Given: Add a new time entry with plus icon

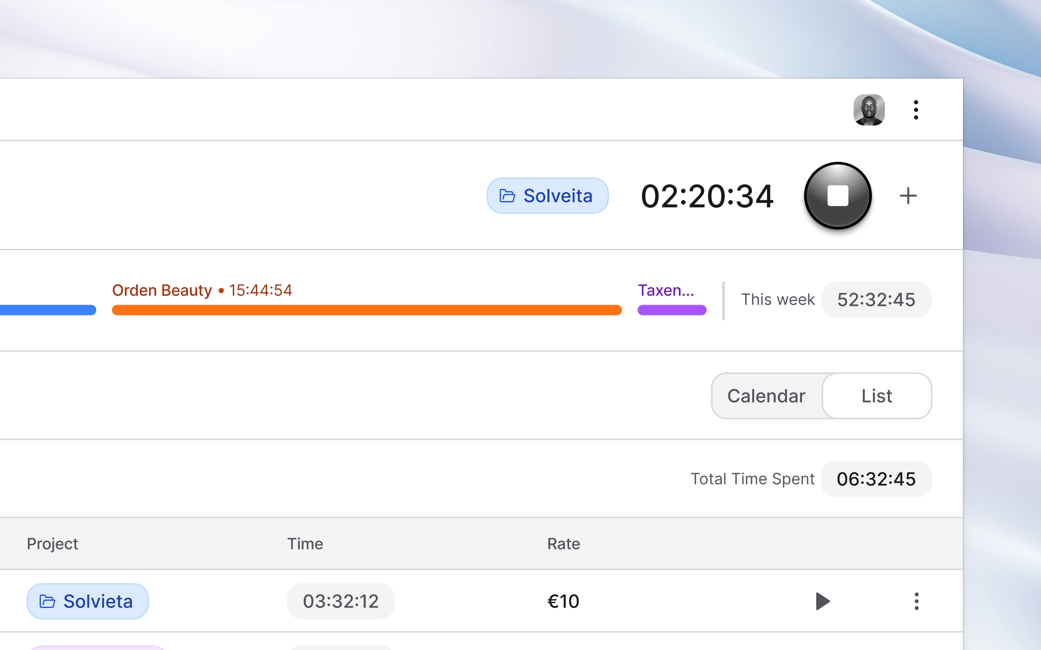Looking at the screenshot, I should point(908,196).
